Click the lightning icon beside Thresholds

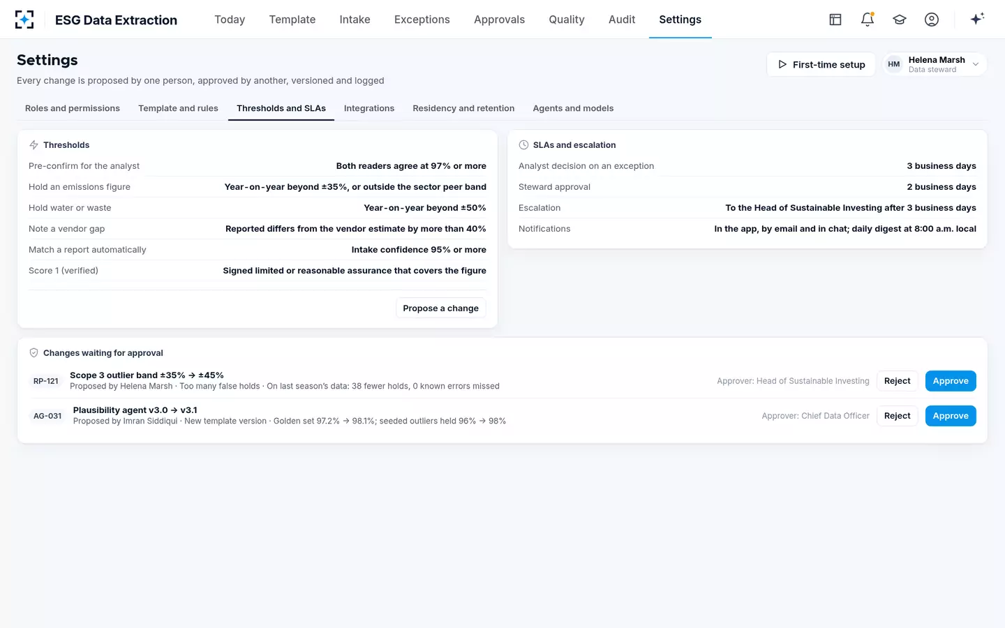(33, 145)
